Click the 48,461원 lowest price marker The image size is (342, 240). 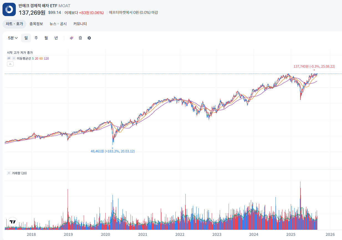[113, 151]
